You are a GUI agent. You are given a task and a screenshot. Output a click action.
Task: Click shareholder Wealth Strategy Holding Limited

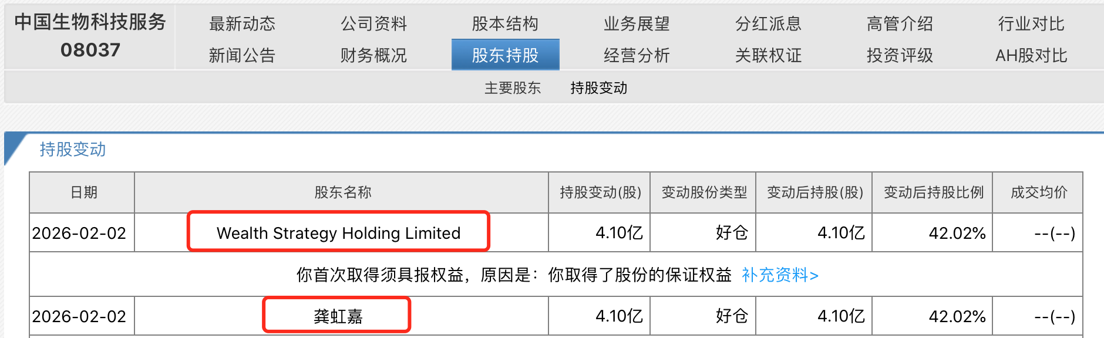339,232
